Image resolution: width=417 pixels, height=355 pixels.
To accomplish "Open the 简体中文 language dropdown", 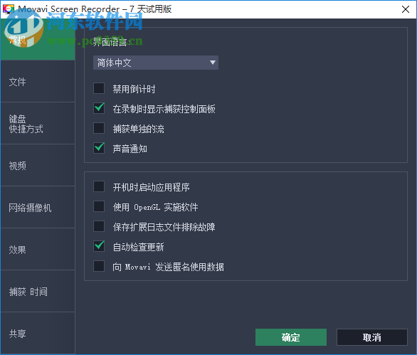I will (156, 63).
